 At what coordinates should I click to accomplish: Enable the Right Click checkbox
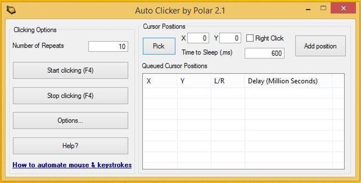[250, 38]
